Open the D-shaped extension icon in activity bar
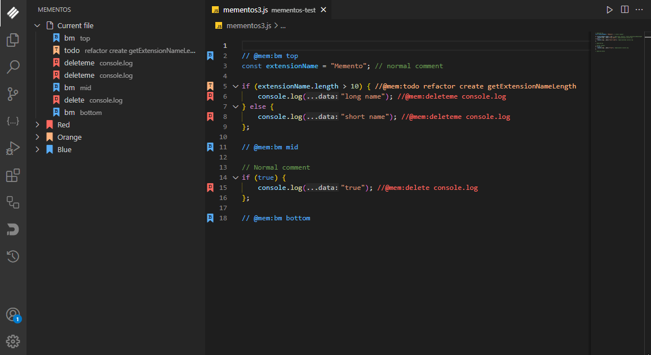 coord(13,229)
